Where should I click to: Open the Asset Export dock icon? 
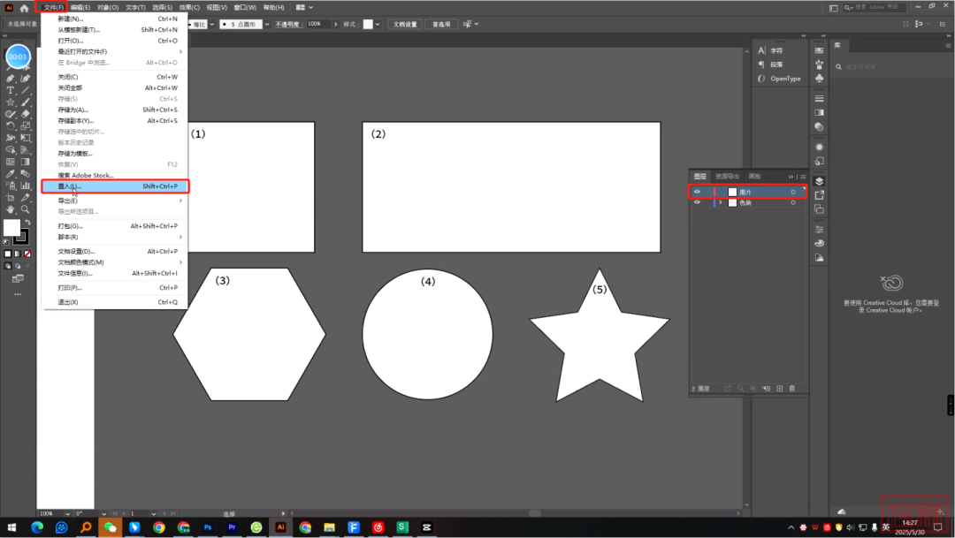pos(819,195)
